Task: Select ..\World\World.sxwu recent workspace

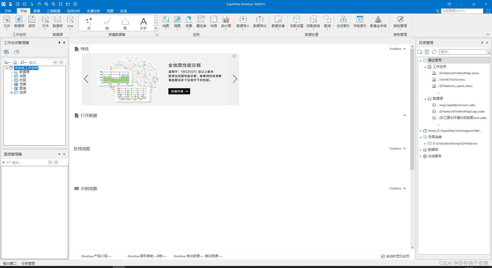Action: coord(451,80)
